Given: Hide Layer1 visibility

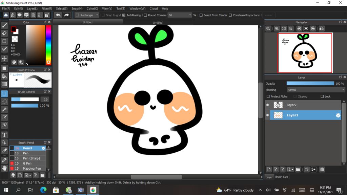Looking at the screenshot, I should point(268,115).
